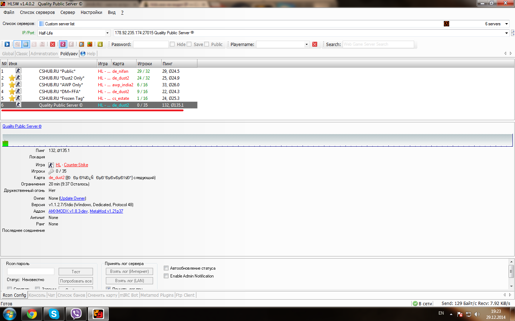Click the Попробовать все button

coord(76,281)
